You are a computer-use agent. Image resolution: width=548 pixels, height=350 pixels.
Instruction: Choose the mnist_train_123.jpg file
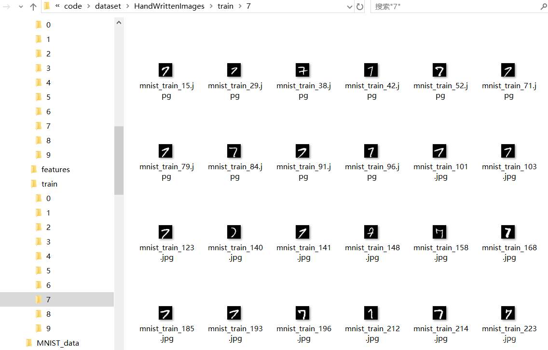pyautogui.click(x=165, y=232)
